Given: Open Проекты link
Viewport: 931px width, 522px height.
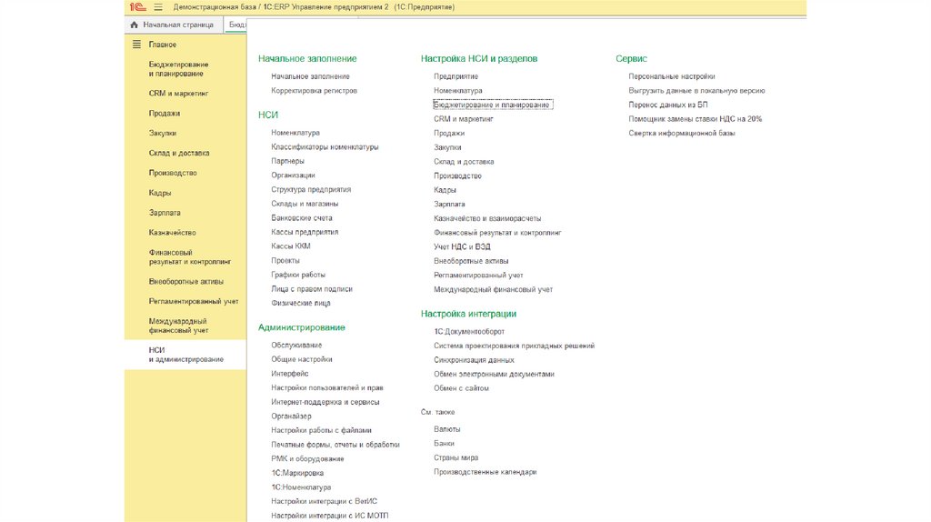Looking at the screenshot, I should 285,261.
